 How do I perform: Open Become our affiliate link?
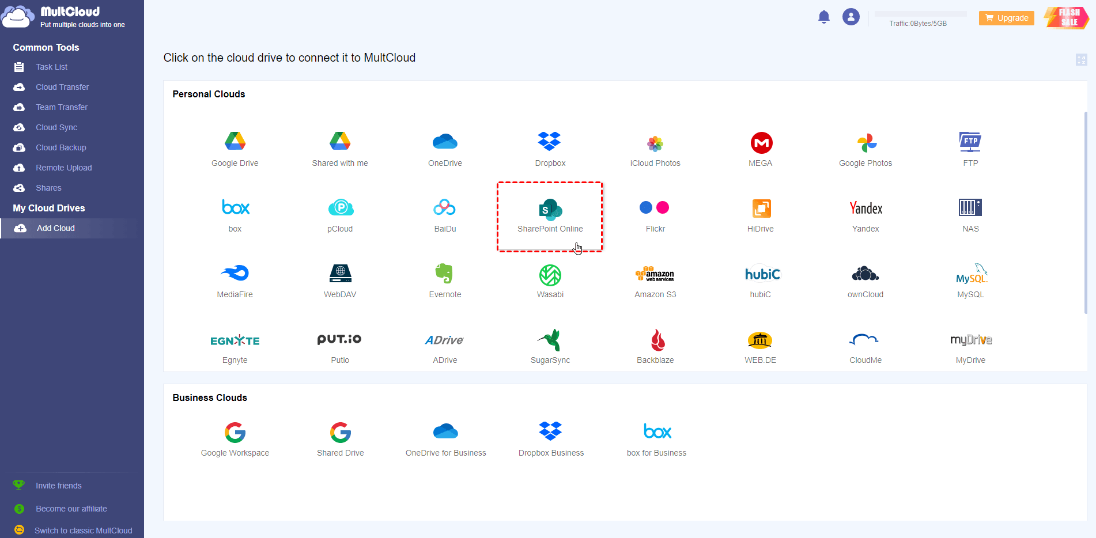pyautogui.click(x=71, y=509)
